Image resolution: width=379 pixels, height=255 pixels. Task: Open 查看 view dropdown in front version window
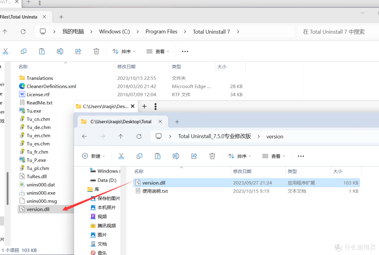click(274, 156)
